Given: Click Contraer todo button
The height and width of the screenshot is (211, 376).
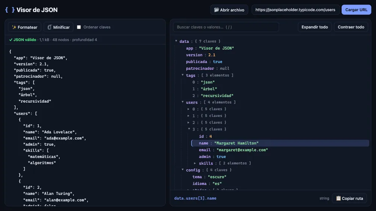Looking at the screenshot, I should [351, 27].
